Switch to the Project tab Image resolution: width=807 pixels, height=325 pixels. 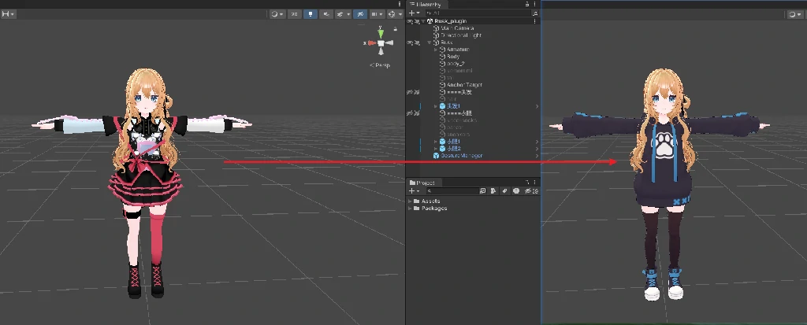pyautogui.click(x=427, y=183)
